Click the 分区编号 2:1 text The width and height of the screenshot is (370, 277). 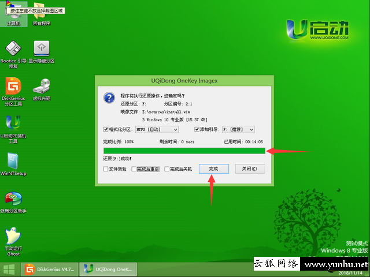point(178,104)
